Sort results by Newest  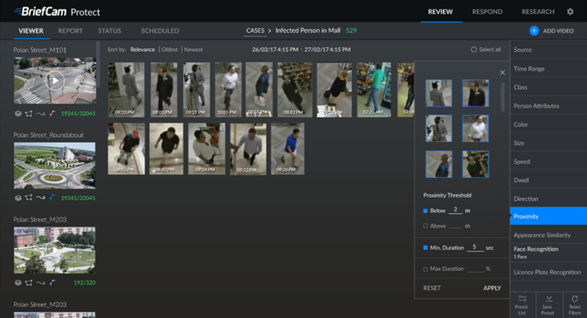coord(193,50)
